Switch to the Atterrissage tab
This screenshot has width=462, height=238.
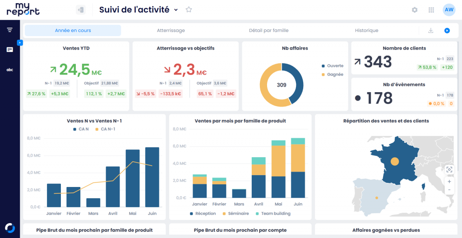171,31
